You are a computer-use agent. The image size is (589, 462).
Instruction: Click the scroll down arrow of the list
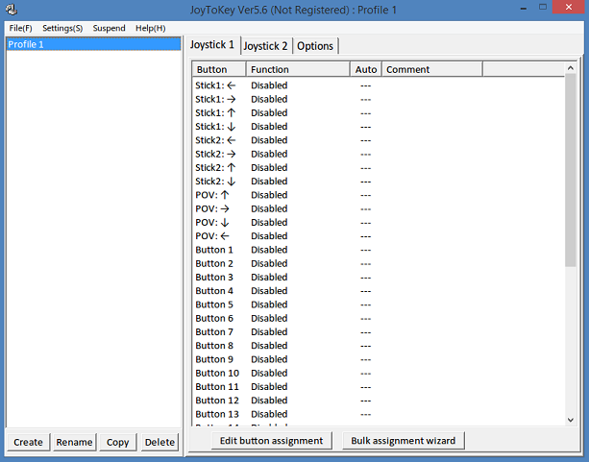[x=570, y=420]
